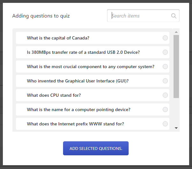Toggle the crucial component question radio
The height and width of the screenshot is (169, 192).
click(165, 67)
